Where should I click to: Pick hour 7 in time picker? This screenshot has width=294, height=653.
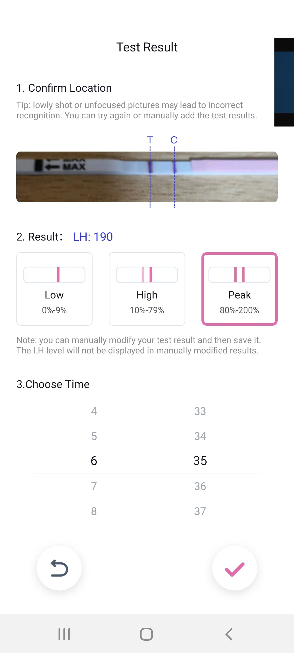coord(94,486)
